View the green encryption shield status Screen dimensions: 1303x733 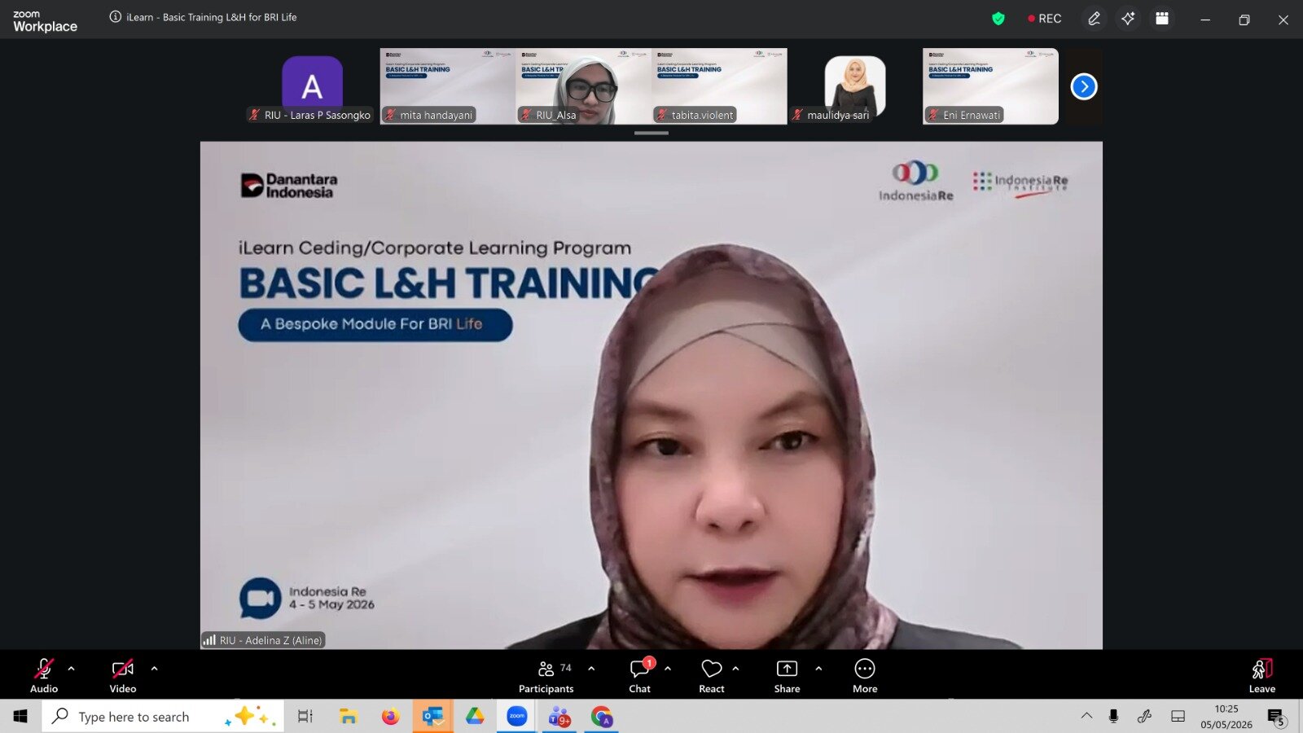point(998,19)
